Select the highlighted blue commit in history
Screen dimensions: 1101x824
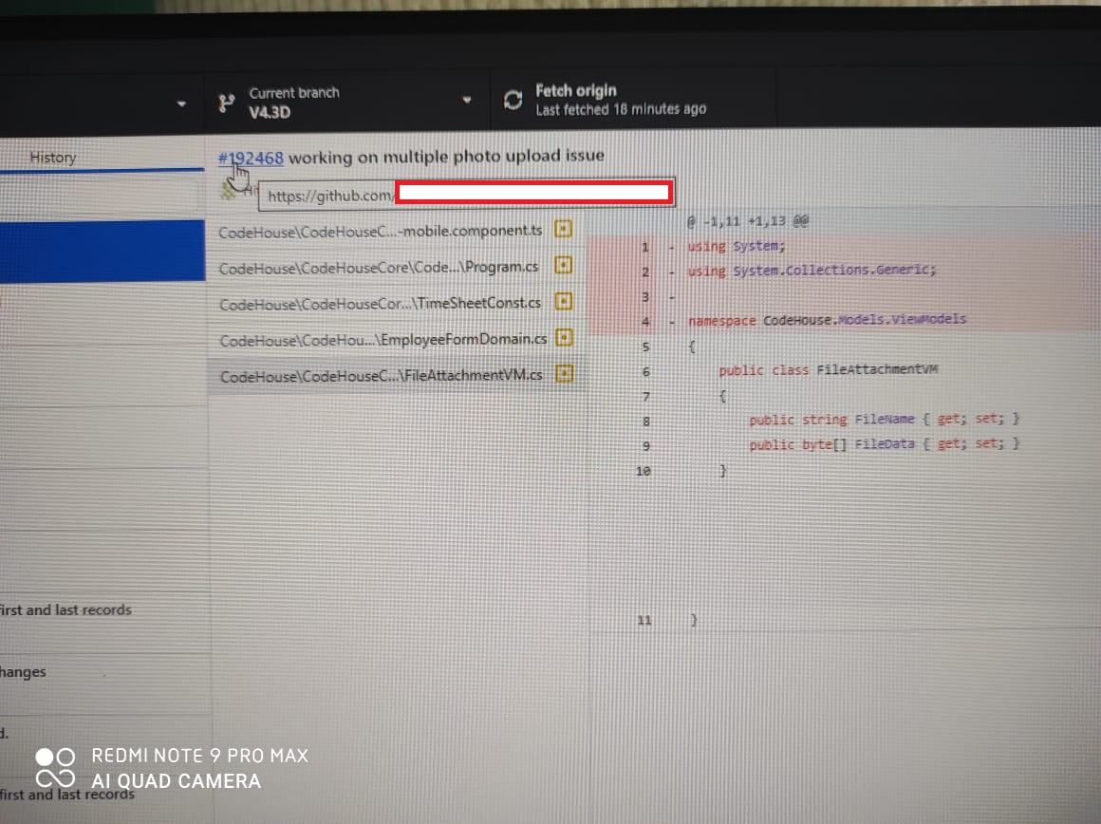point(102,249)
